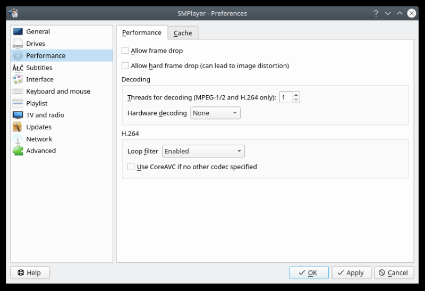Select the Performance tab
Image resolution: width=425 pixels, height=291 pixels.
(142, 32)
